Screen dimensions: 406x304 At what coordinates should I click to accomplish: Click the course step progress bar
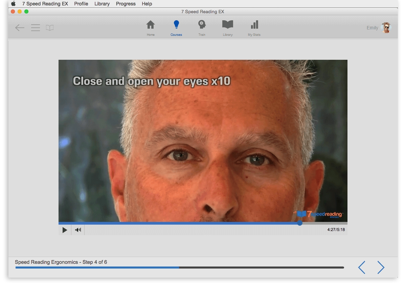pyautogui.click(x=179, y=268)
